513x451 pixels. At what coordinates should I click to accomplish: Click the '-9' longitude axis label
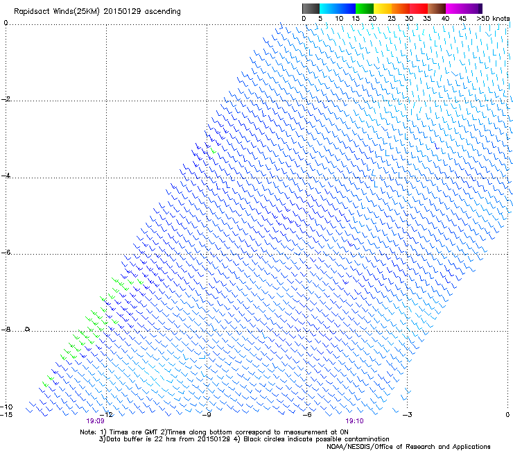click(207, 415)
